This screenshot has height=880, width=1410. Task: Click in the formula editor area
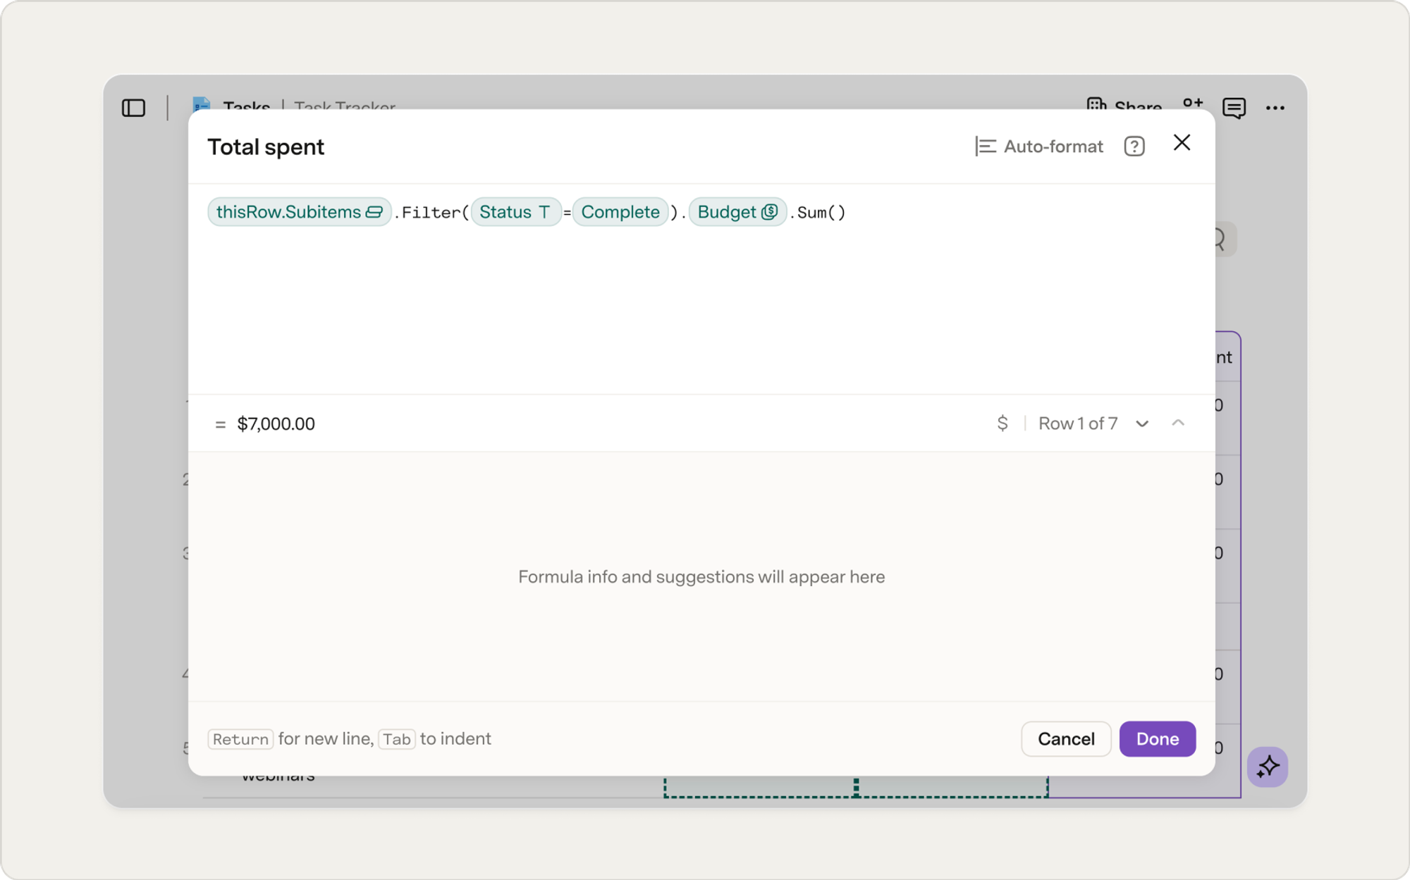coord(701,289)
